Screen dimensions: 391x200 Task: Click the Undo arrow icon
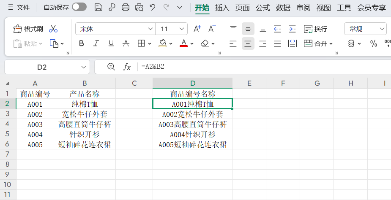pyautogui.click(x=153, y=7)
